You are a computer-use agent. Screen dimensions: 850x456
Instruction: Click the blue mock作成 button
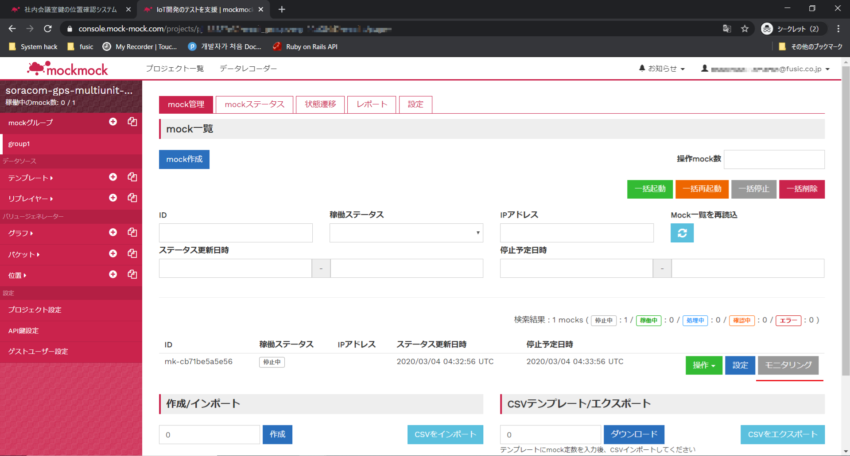184,159
